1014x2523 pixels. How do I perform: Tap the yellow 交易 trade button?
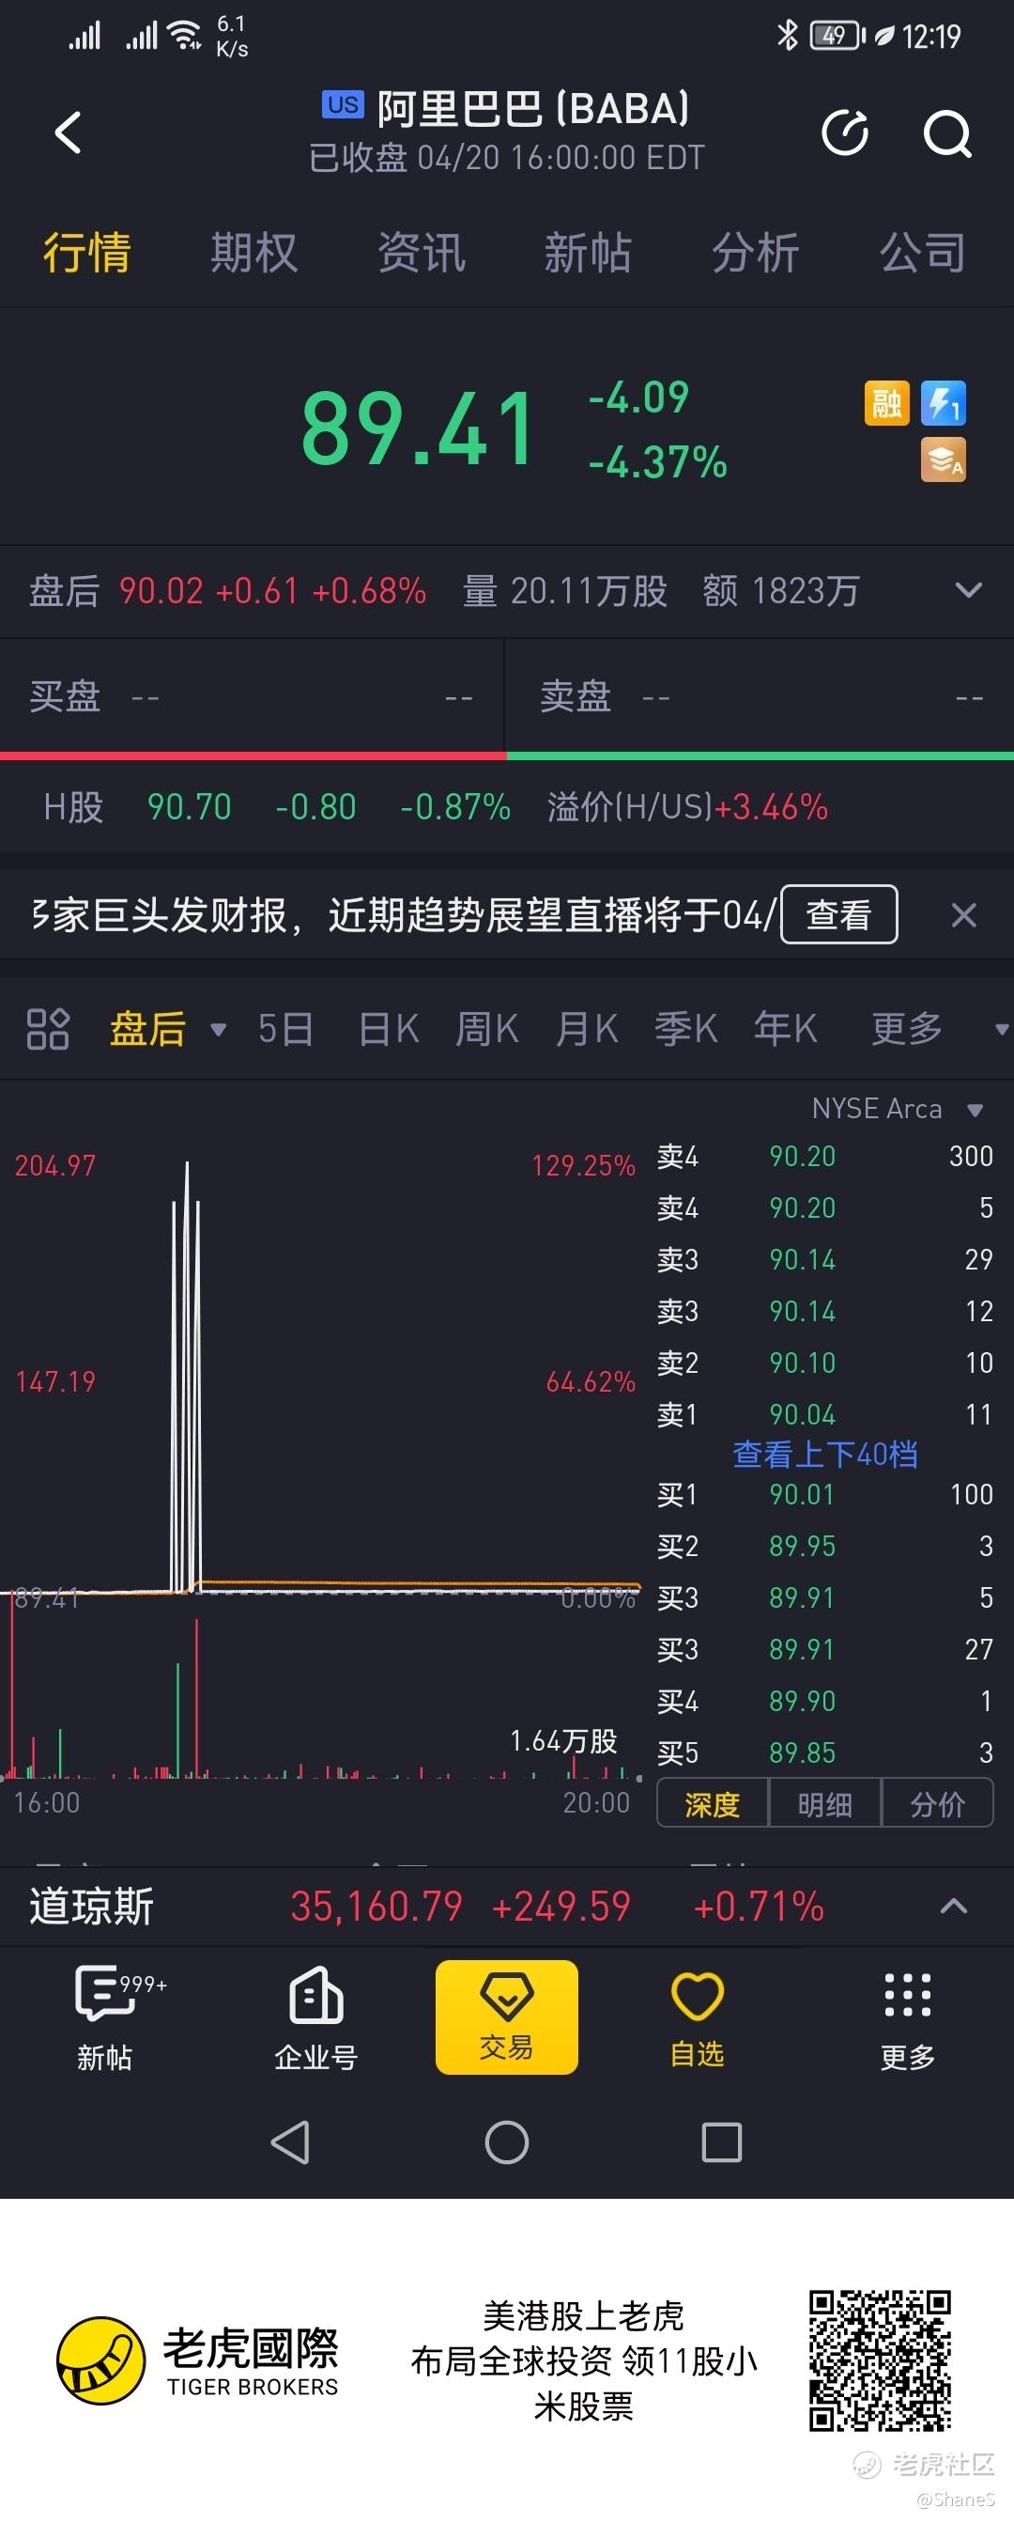point(506,2017)
